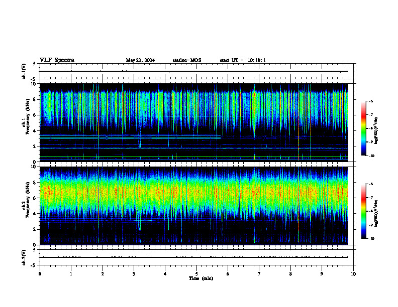Click the upper color scale bar
Image resolution: width=398 pixels, height=307 pixels.
click(363, 128)
